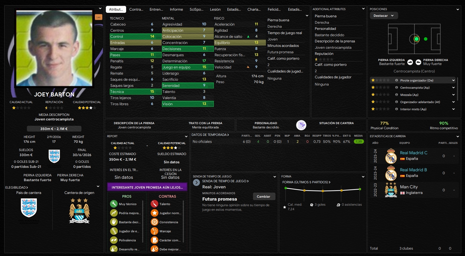Click the Cambiar button

coord(263,196)
